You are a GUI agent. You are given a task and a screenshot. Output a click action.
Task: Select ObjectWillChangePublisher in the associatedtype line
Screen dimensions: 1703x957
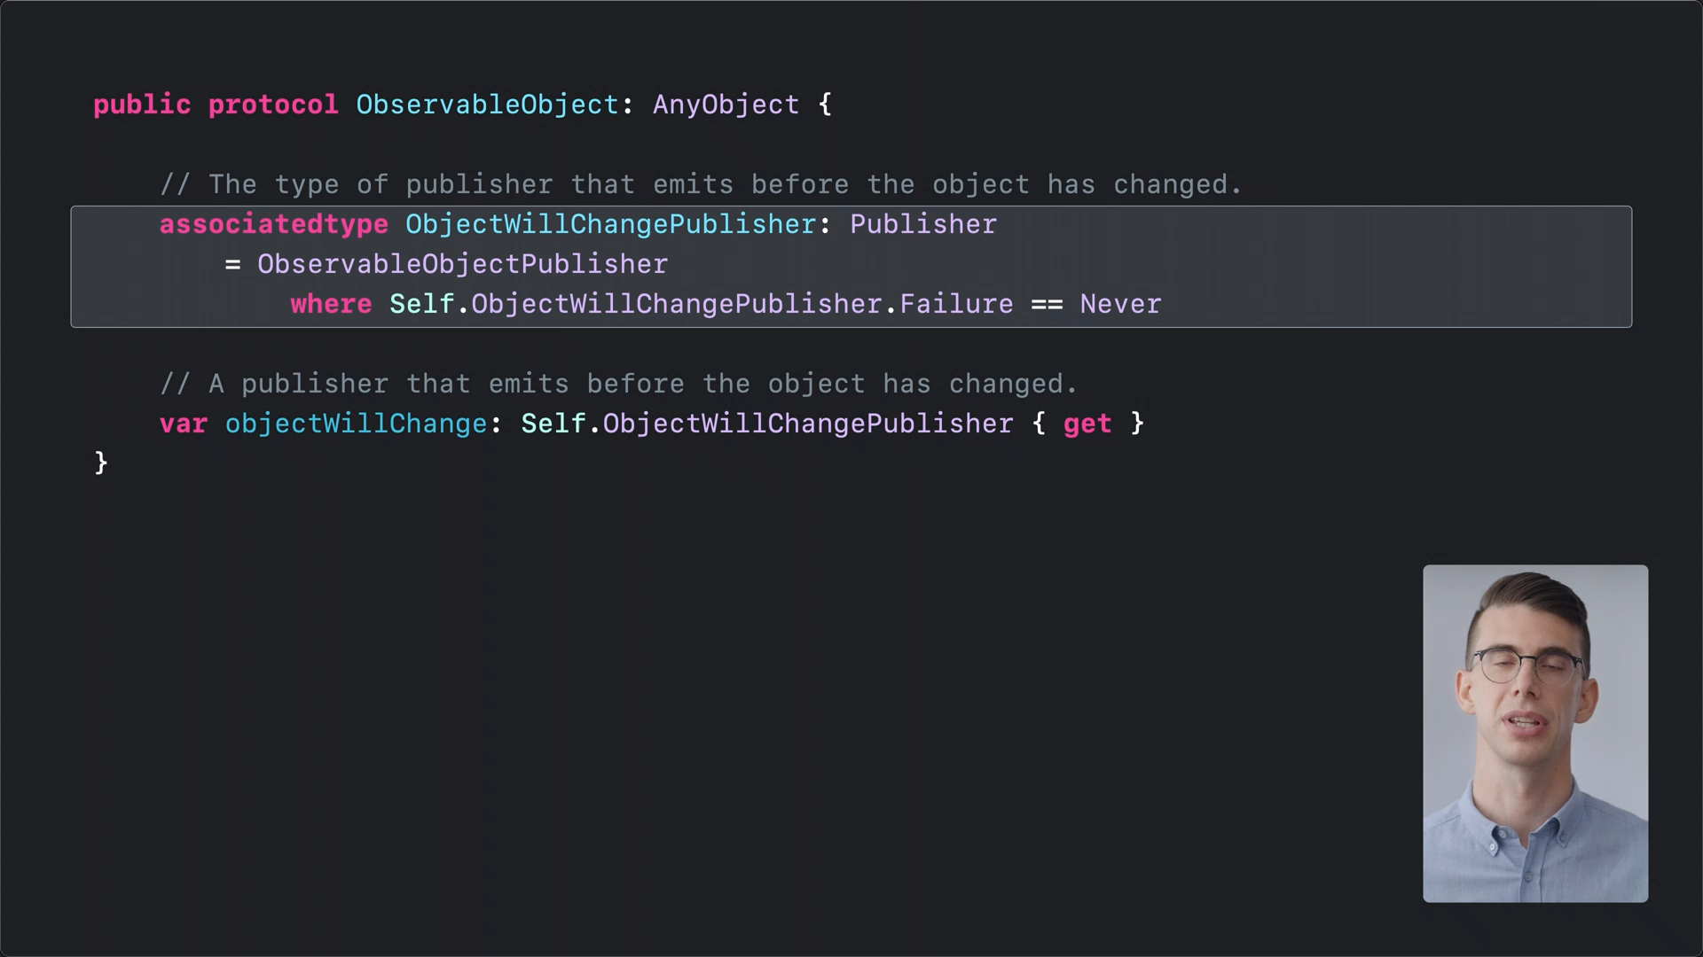point(611,224)
